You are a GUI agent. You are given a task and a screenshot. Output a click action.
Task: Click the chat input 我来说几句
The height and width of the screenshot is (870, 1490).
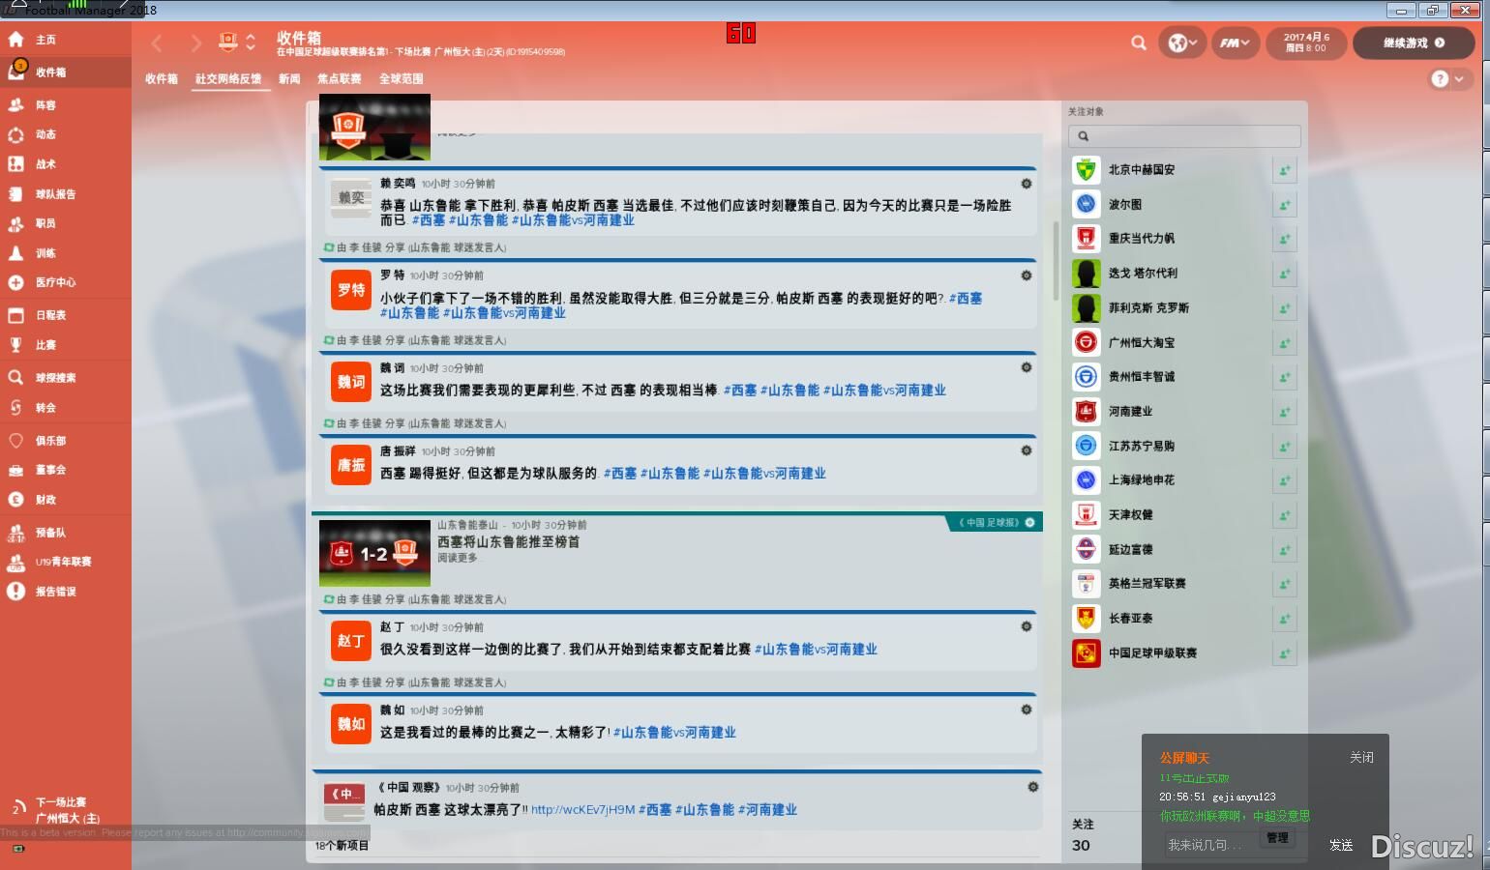pos(1210,845)
